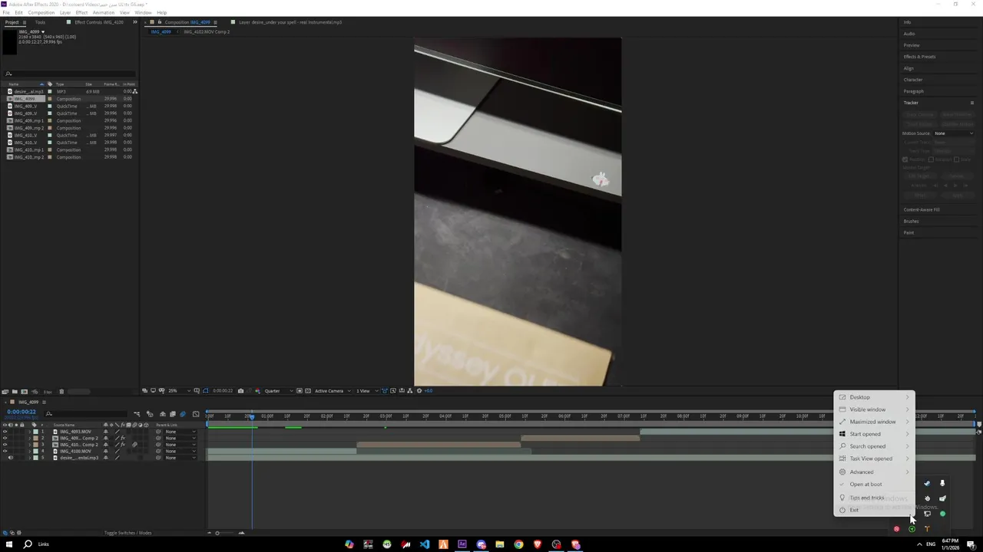Select IMG_4102.MOV Comp 2 breadcrumb
The height and width of the screenshot is (552, 983).
(206, 31)
